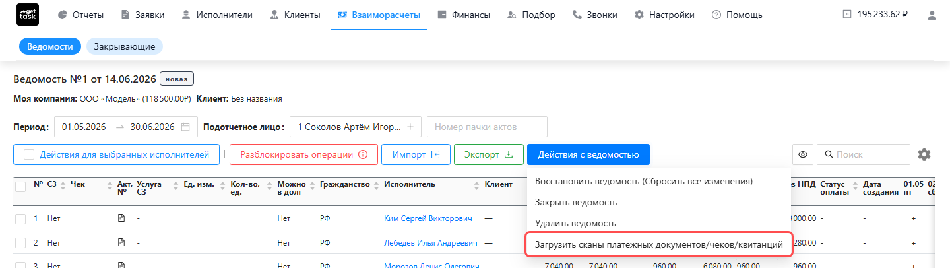The image size is (950, 268).
Task: Go to the Подбор section
Action: pos(530,15)
